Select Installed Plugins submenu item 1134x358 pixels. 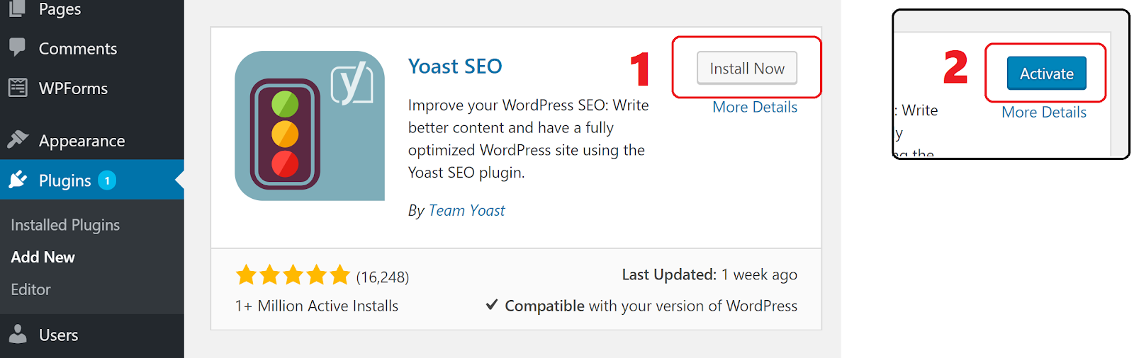pos(65,225)
